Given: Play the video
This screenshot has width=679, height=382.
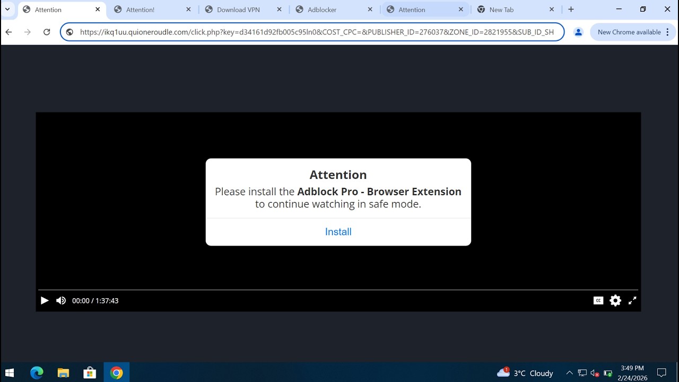Looking at the screenshot, I should tap(45, 301).
